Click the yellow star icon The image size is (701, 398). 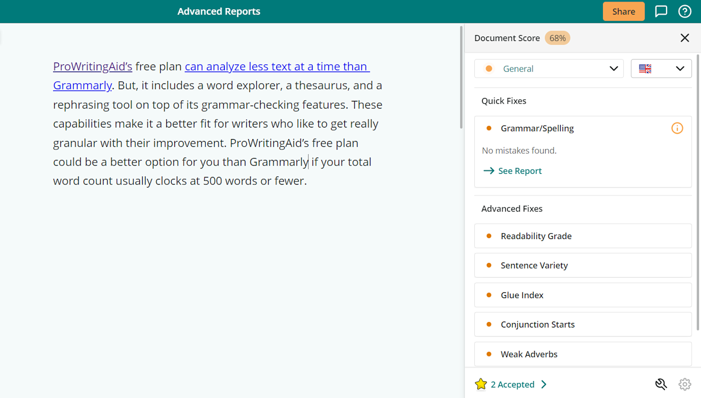(x=481, y=384)
